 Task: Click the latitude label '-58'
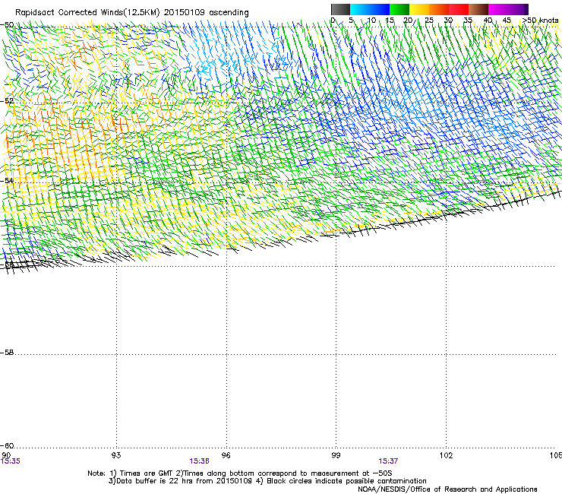[x=7, y=353]
